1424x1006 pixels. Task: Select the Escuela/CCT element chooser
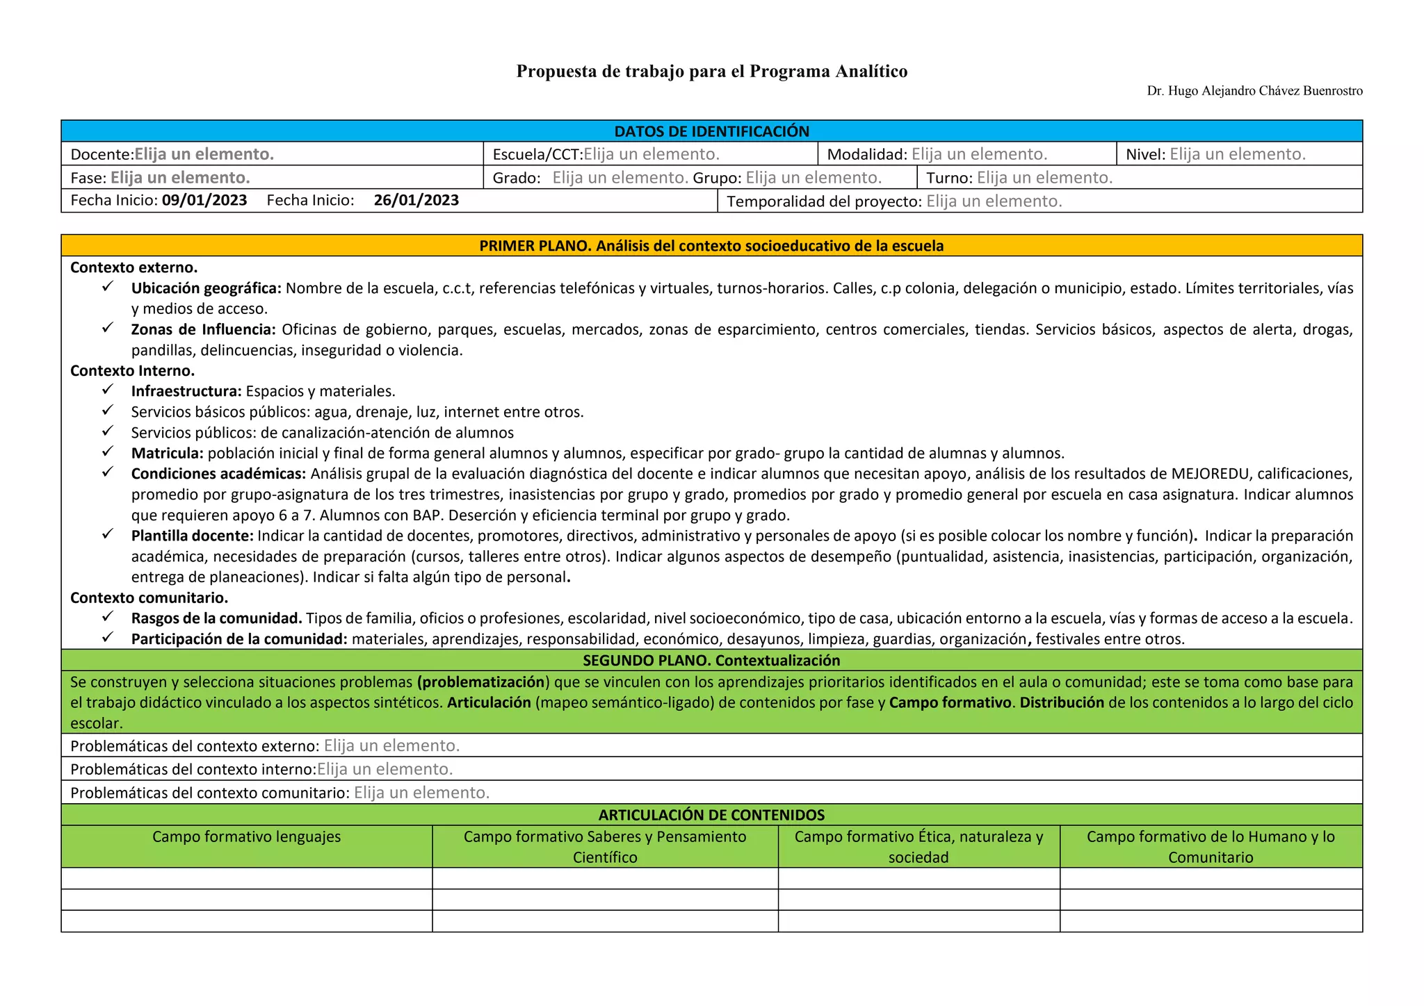point(651,154)
